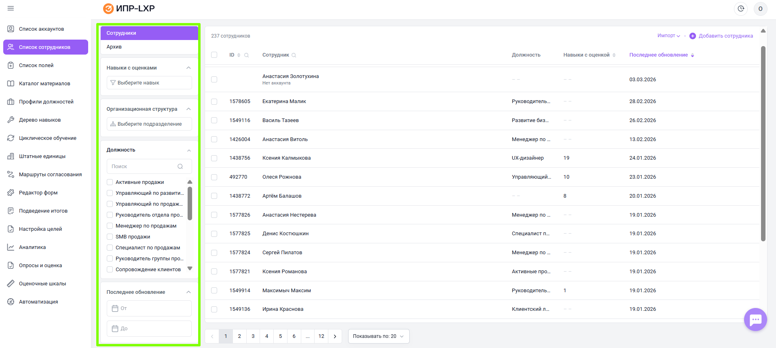776x348 pixels.
Task: Open Артём Балашов employee row
Action: [x=482, y=196]
